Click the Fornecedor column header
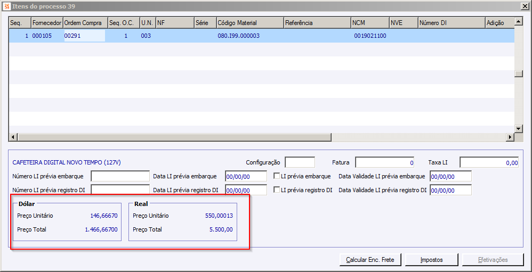 [47, 23]
